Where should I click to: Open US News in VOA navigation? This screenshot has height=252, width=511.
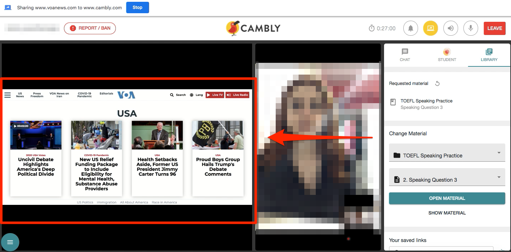point(20,95)
